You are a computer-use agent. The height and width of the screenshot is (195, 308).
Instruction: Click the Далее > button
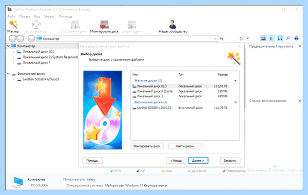pyautogui.click(x=198, y=161)
